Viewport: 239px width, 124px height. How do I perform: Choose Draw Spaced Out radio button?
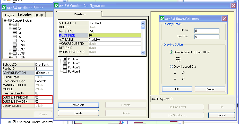[172, 67]
